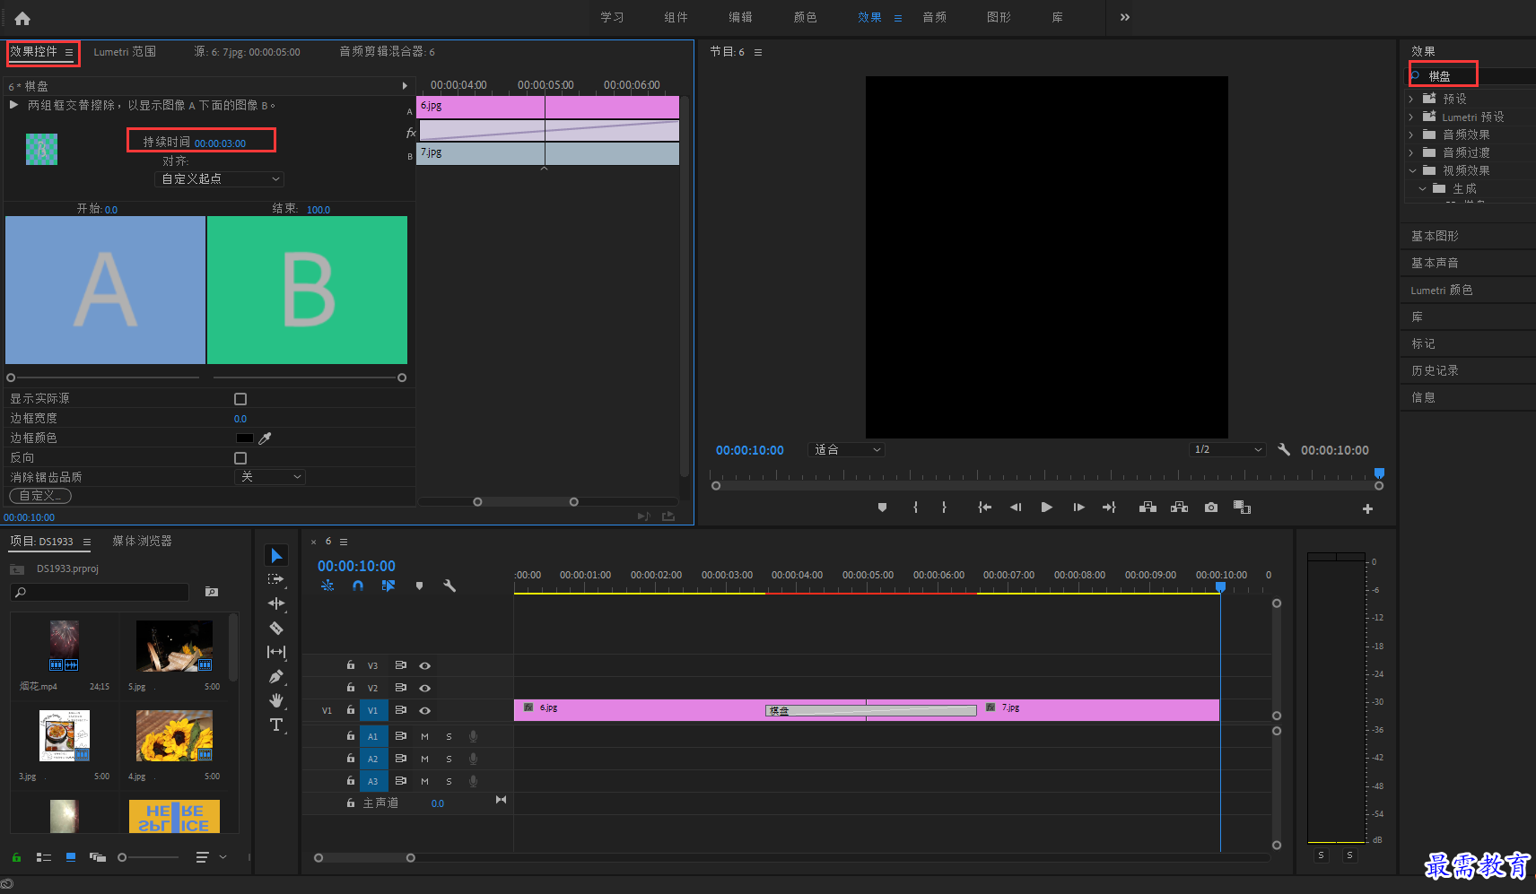Select the 棋盘 transition on V1 track
Image resolution: width=1536 pixels, height=894 pixels.
(x=871, y=710)
